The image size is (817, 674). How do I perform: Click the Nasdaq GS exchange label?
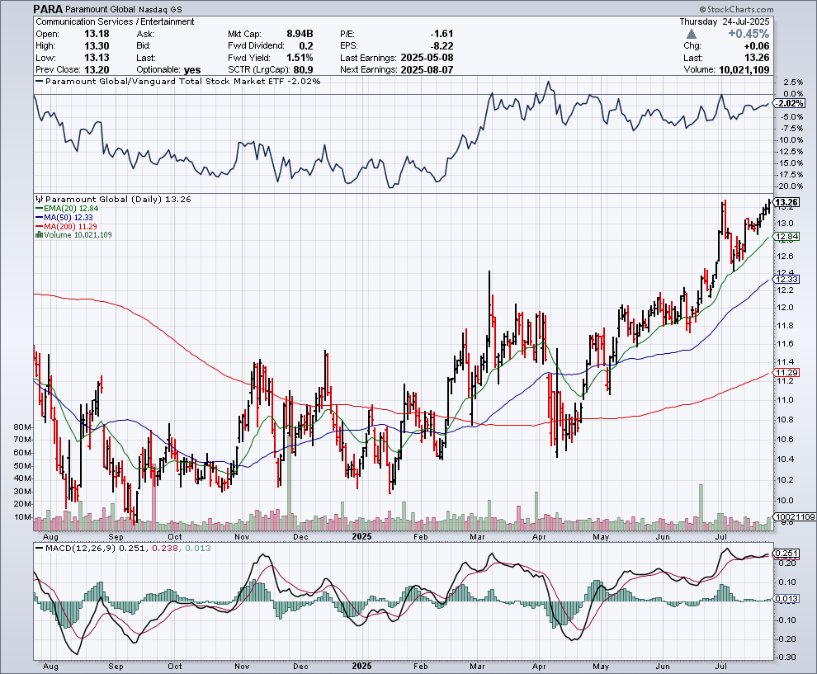(160, 9)
